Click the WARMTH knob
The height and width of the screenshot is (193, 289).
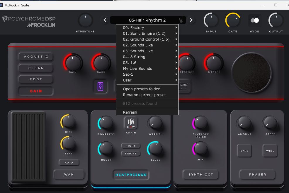(x=155, y=124)
